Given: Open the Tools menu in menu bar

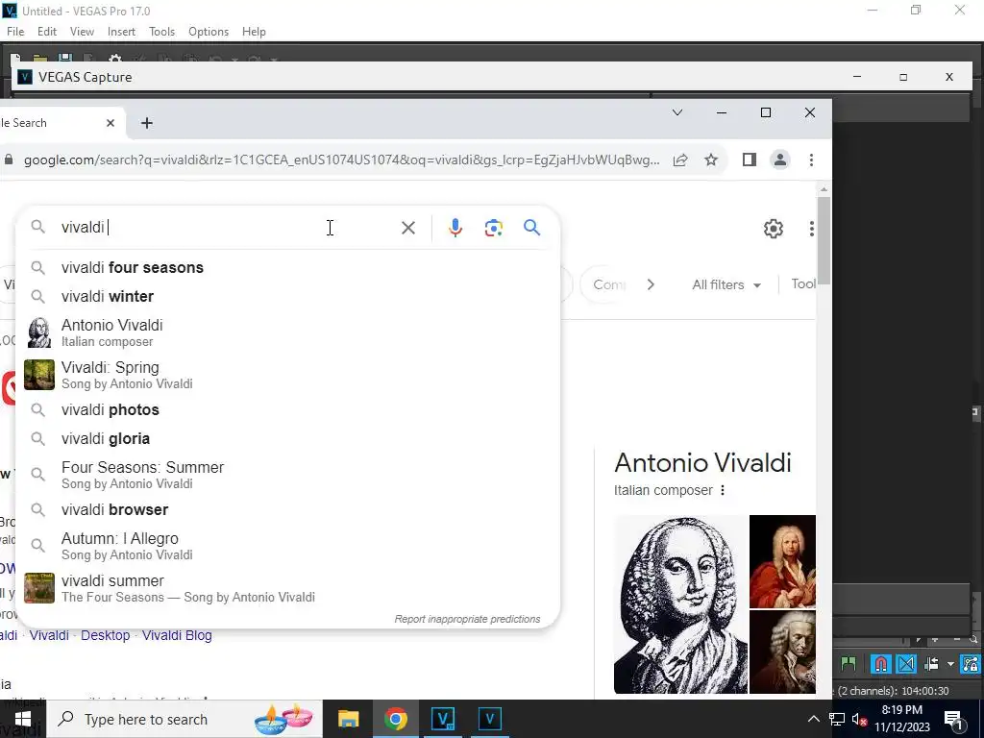Looking at the screenshot, I should click(161, 32).
